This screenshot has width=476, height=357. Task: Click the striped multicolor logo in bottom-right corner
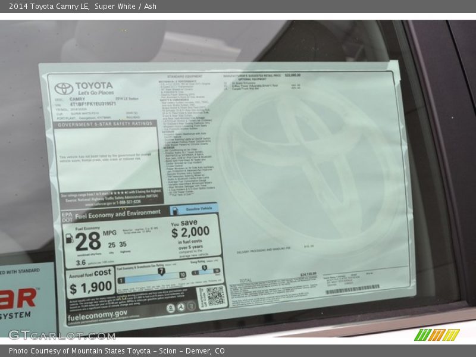(x=437, y=335)
